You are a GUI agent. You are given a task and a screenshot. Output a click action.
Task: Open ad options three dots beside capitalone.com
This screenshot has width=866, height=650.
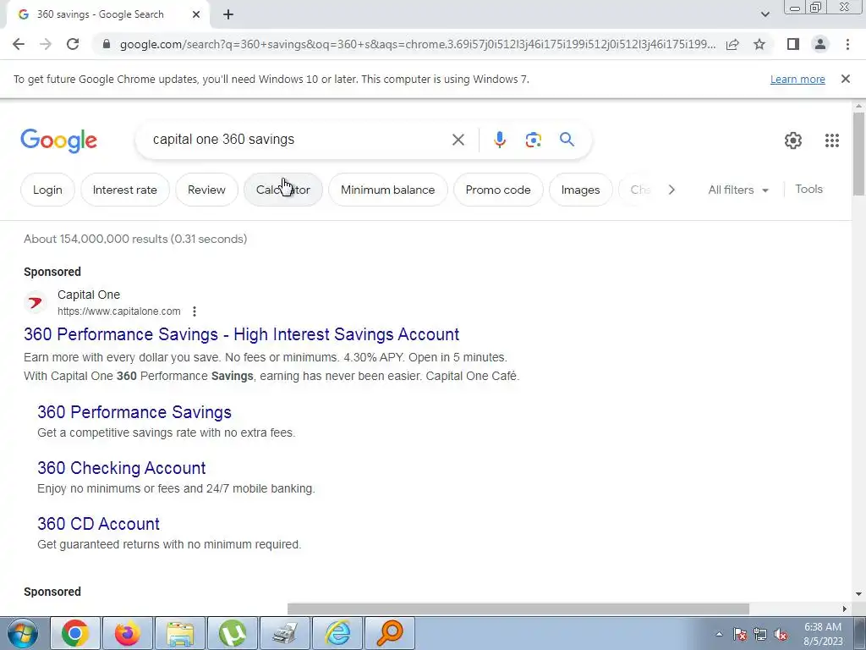click(194, 311)
